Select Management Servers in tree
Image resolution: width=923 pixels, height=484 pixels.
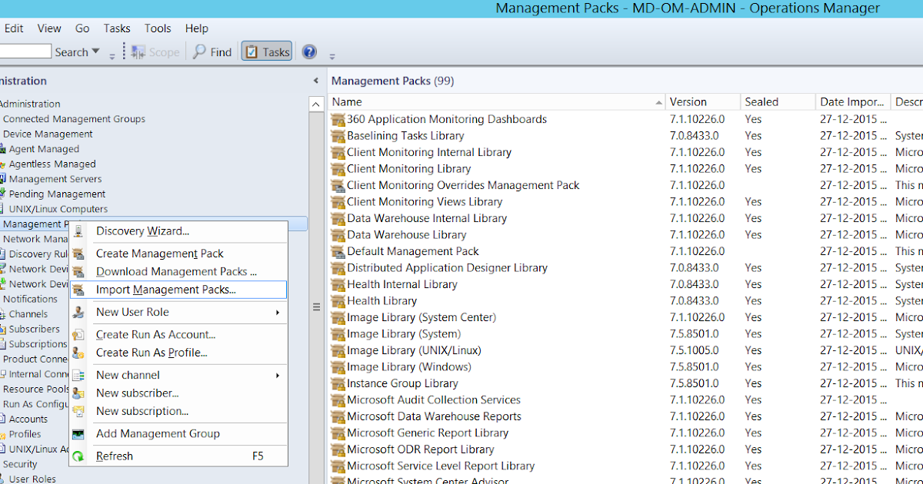[55, 179]
